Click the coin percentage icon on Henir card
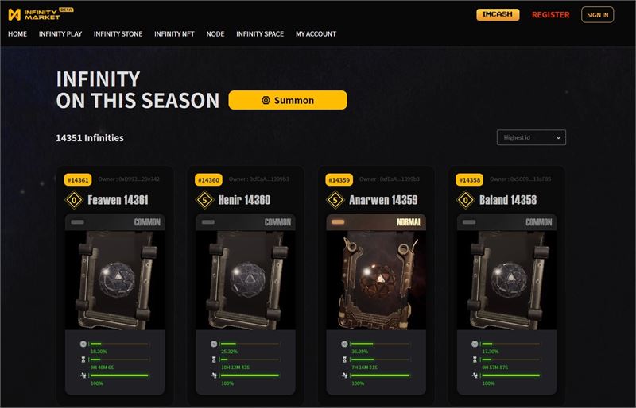The height and width of the screenshot is (408, 636). click(x=214, y=344)
